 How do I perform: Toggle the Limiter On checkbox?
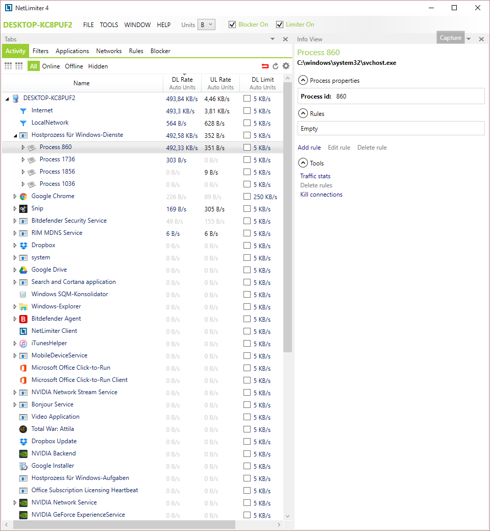(x=279, y=25)
